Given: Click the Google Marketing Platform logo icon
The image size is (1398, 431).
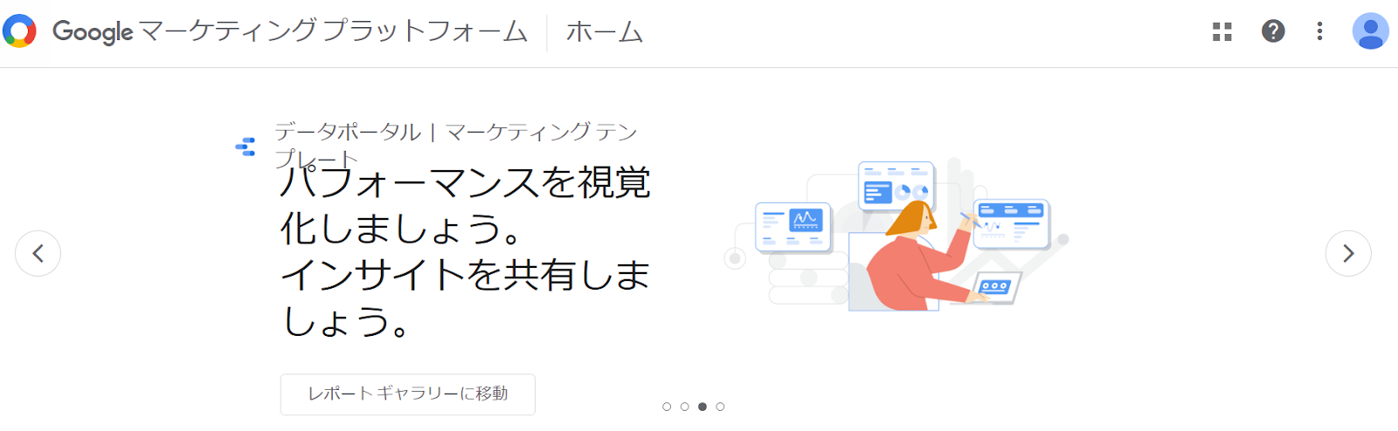Looking at the screenshot, I should click(x=19, y=31).
